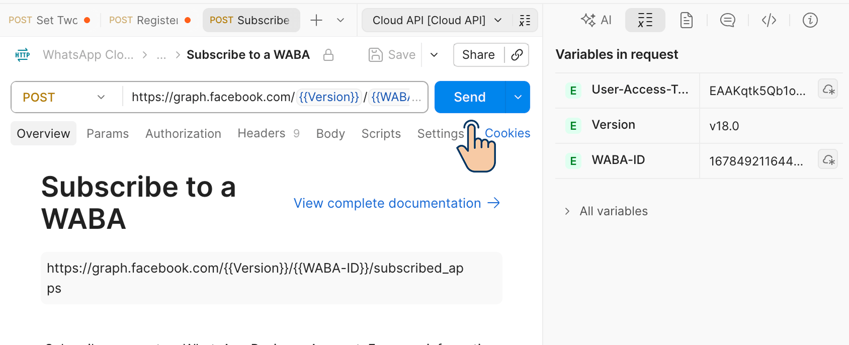Open the Body tab
Screen dimensions: 849x345
(x=330, y=133)
